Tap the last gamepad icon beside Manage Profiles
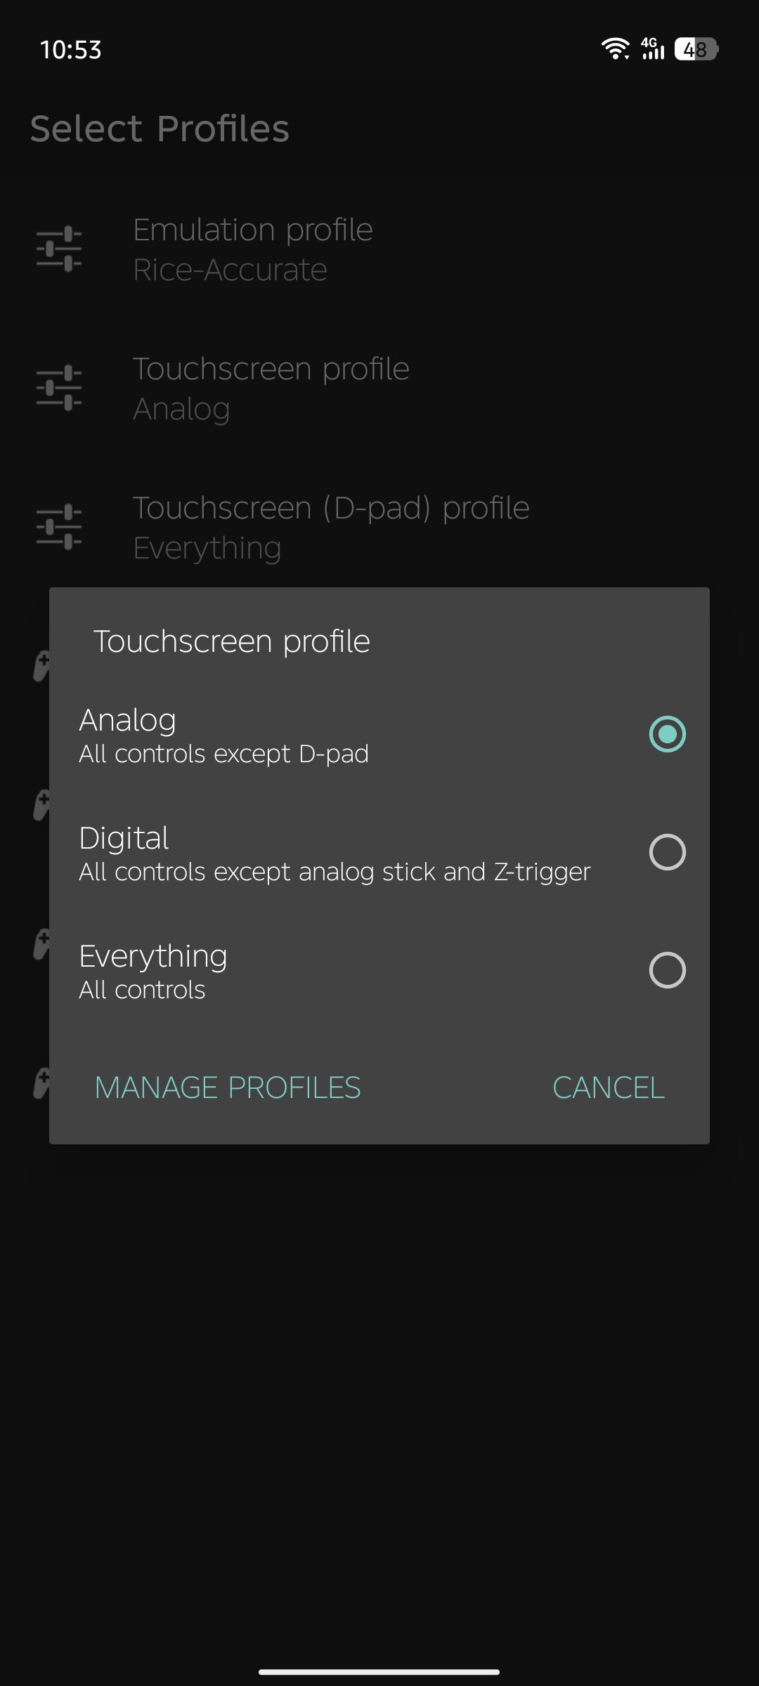Viewport: 759px width, 1686px height. (x=41, y=1083)
